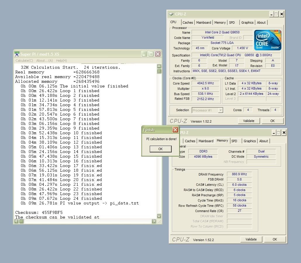Switch to Graphics tab in top CPU-Z window
This screenshot has width=301, height=263.
(247, 23)
